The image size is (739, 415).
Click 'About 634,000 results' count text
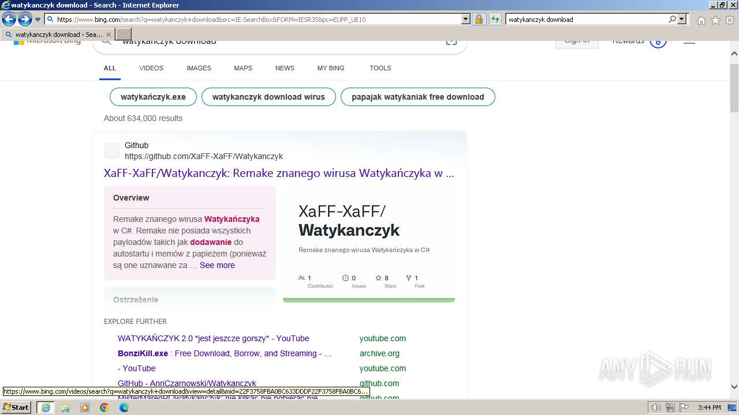click(x=143, y=118)
